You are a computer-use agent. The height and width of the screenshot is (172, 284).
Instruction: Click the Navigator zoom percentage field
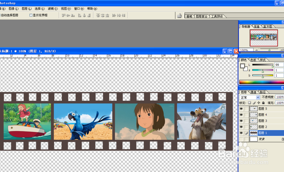[x=246, y=50]
